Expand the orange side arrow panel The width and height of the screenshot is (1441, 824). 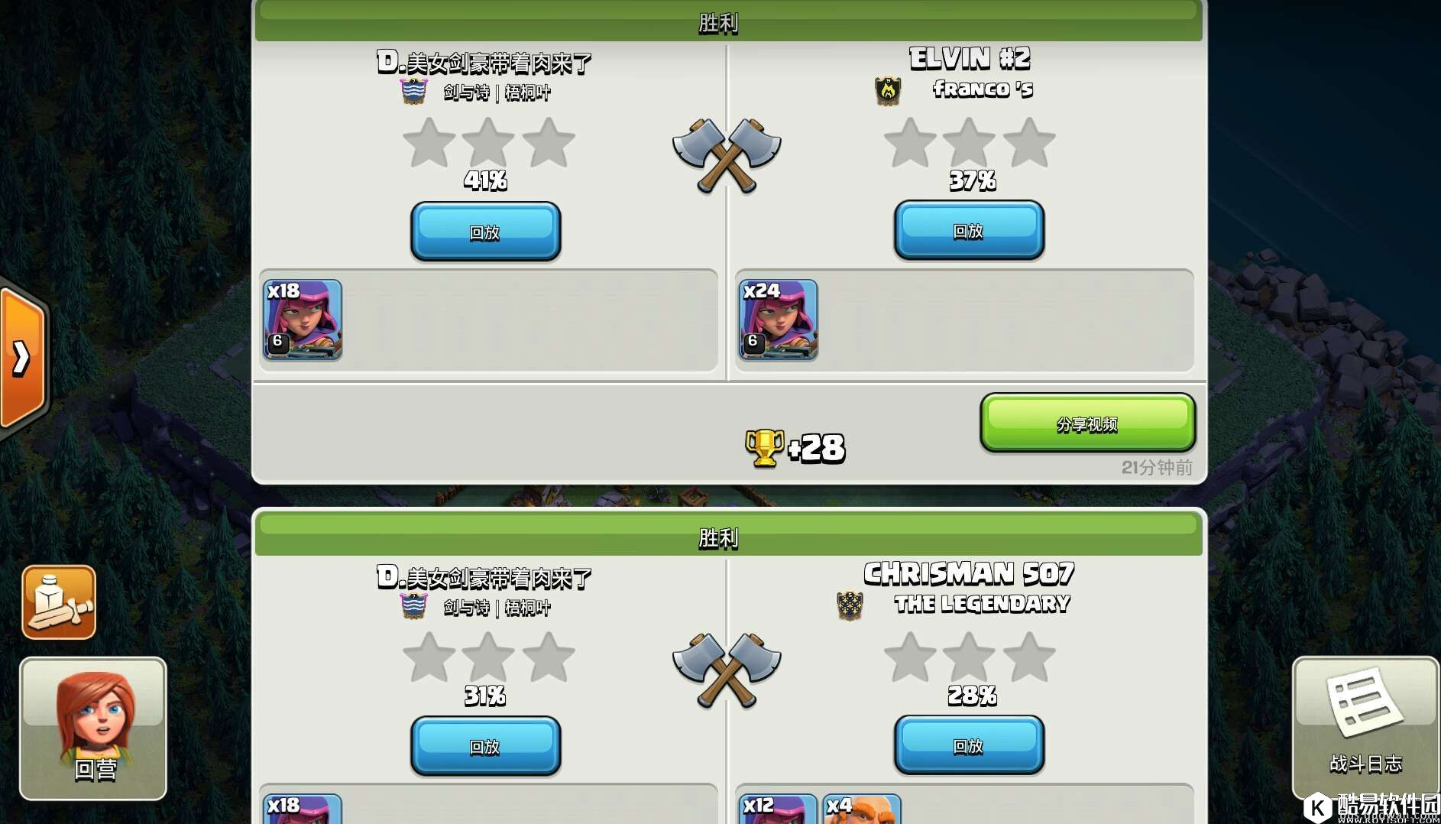click(x=23, y=358)
